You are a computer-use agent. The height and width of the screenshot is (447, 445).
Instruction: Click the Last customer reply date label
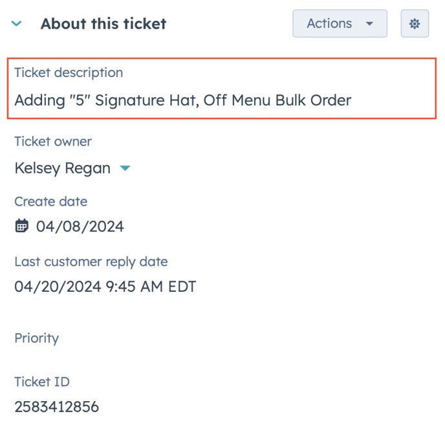click(91, 262)
